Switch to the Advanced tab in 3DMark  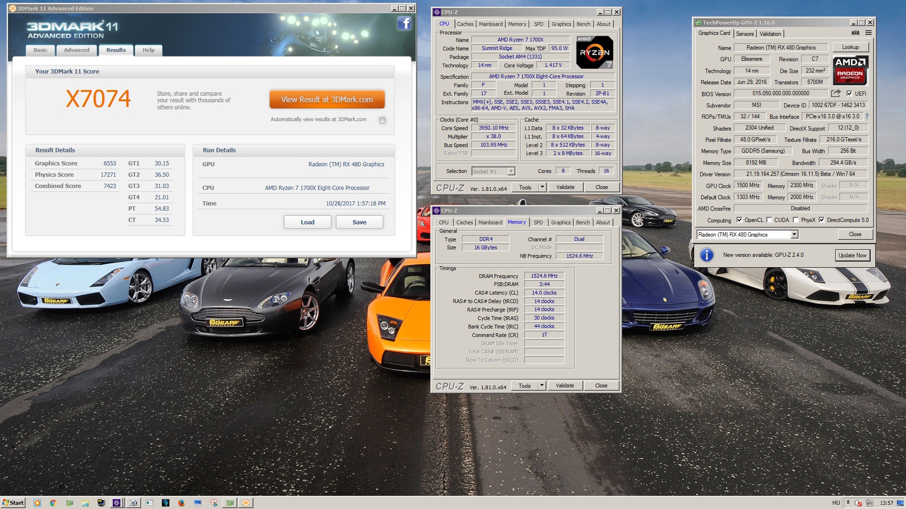76,50
